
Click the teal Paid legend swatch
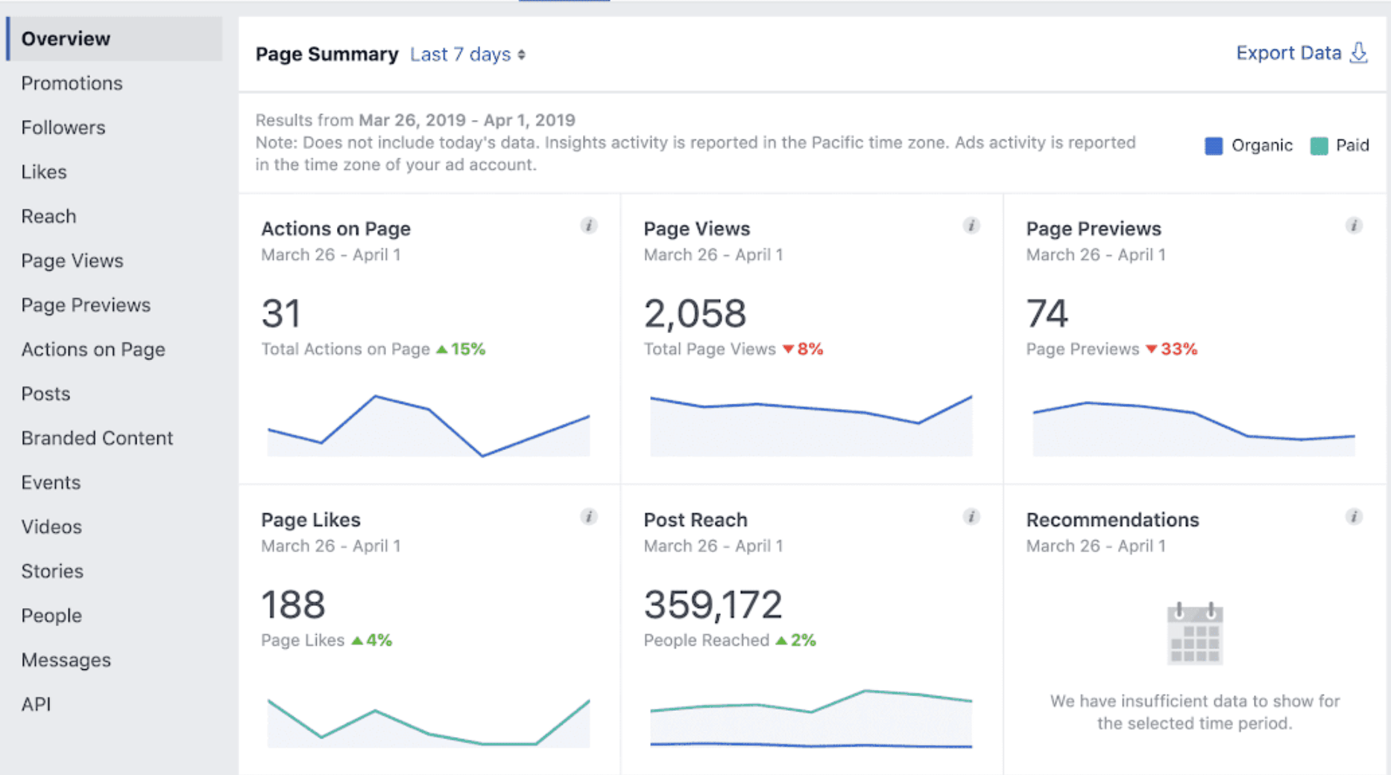(x=1319, y=146)
